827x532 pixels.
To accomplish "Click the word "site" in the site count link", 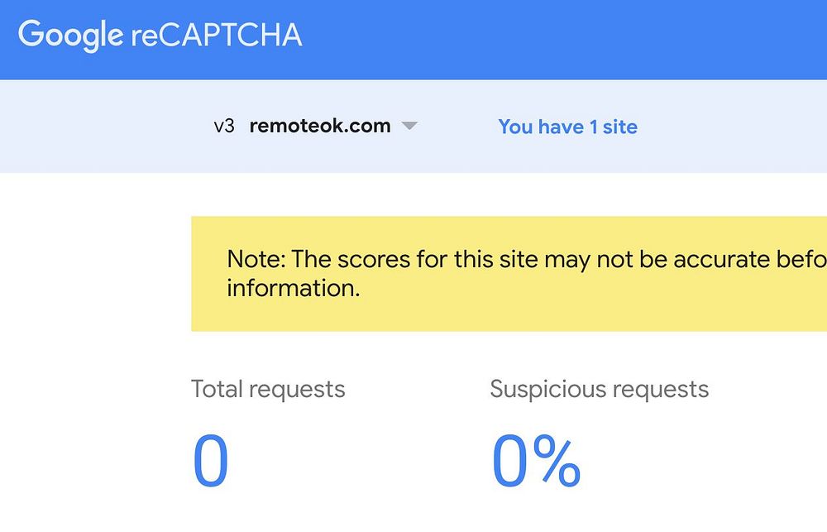I will pyautogui.click(x=619, y=127).
